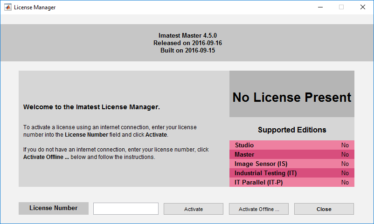Click the License Number input field

tap(126, 209)
